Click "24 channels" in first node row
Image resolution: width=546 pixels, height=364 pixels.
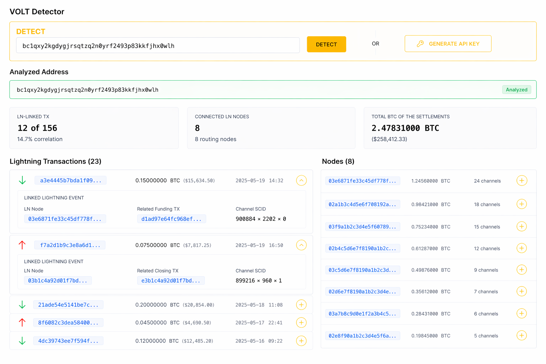[x=487, y=181]
